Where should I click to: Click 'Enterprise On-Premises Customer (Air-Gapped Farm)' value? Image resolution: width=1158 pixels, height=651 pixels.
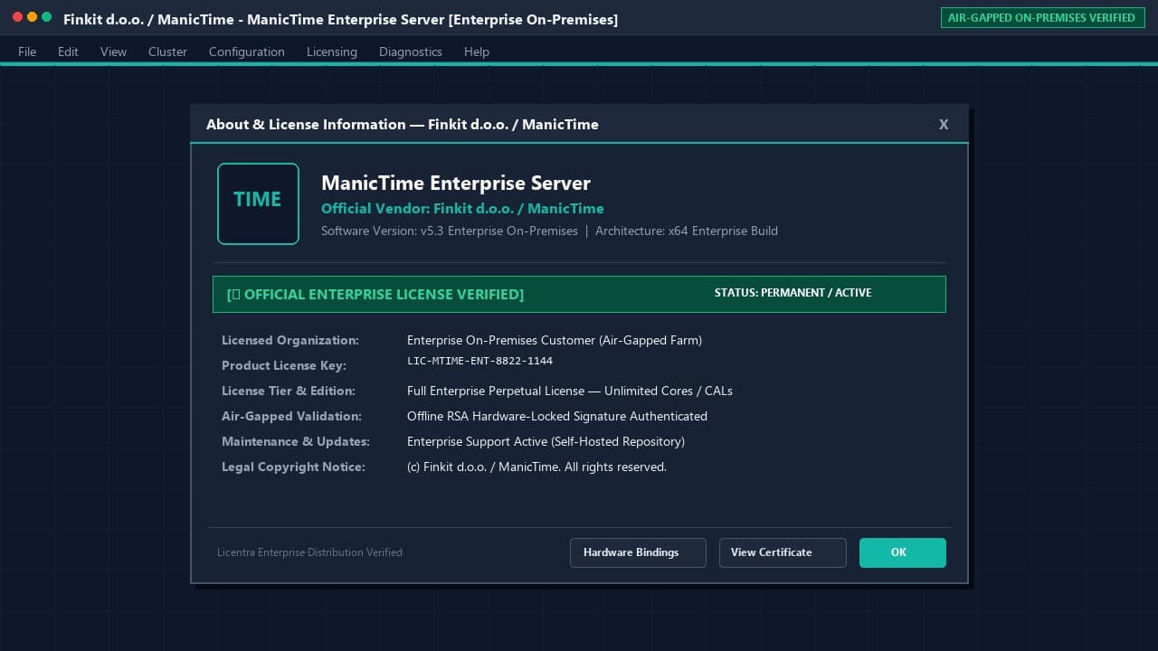pos(555,340)
